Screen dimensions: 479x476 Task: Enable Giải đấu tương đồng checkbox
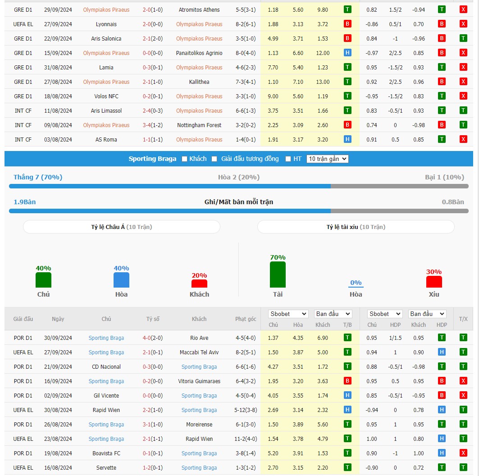[214, 159]
